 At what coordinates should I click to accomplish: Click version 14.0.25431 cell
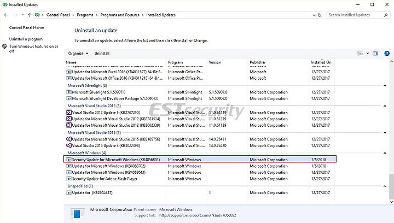[x=218, y=139]
